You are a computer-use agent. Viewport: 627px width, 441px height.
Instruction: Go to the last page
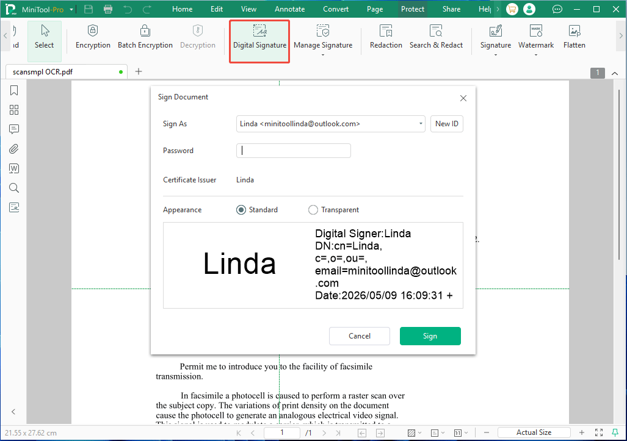(338, 432)
